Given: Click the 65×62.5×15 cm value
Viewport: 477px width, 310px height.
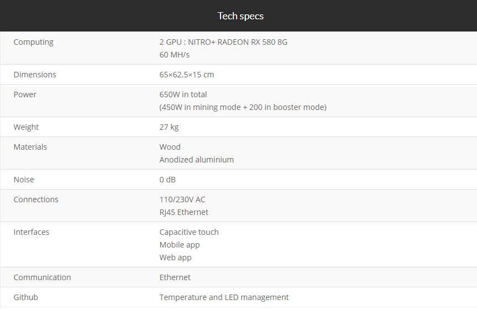Looking at the screenshot, I should click(x=187, y=75).
